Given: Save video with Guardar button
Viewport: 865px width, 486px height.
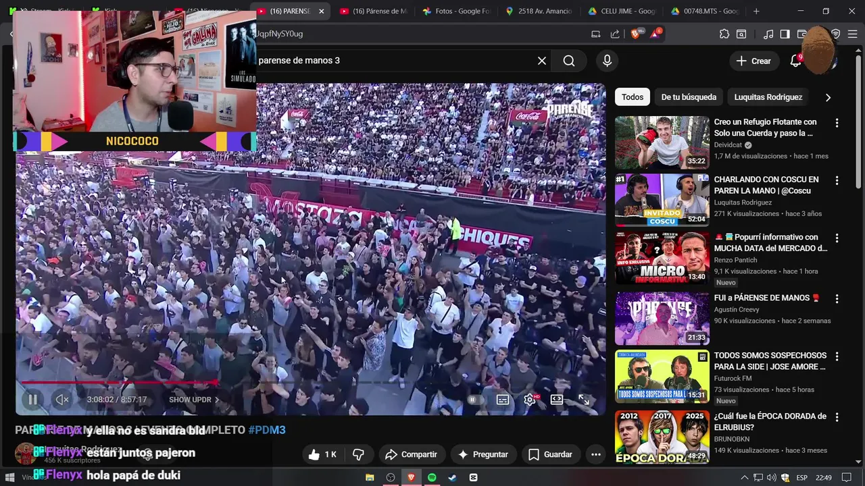Looking at the screenshot, I should pyautogui.click(x=551, y=455).
